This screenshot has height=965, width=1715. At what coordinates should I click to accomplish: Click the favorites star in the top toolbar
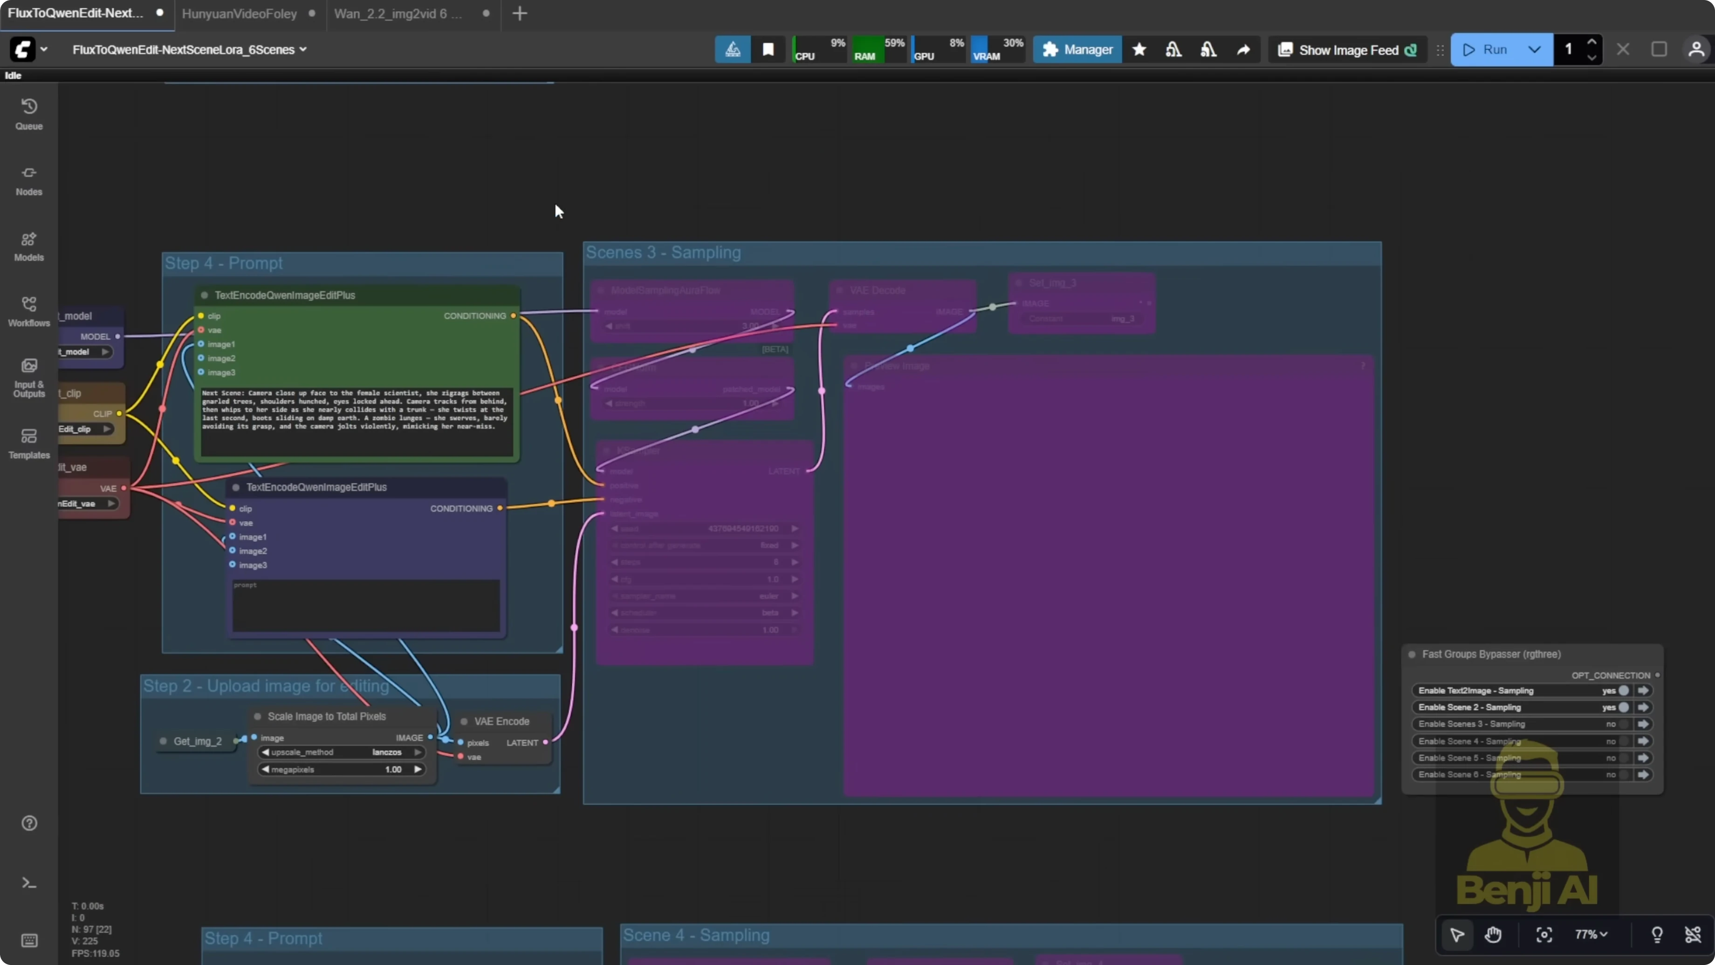point(1139,49)
